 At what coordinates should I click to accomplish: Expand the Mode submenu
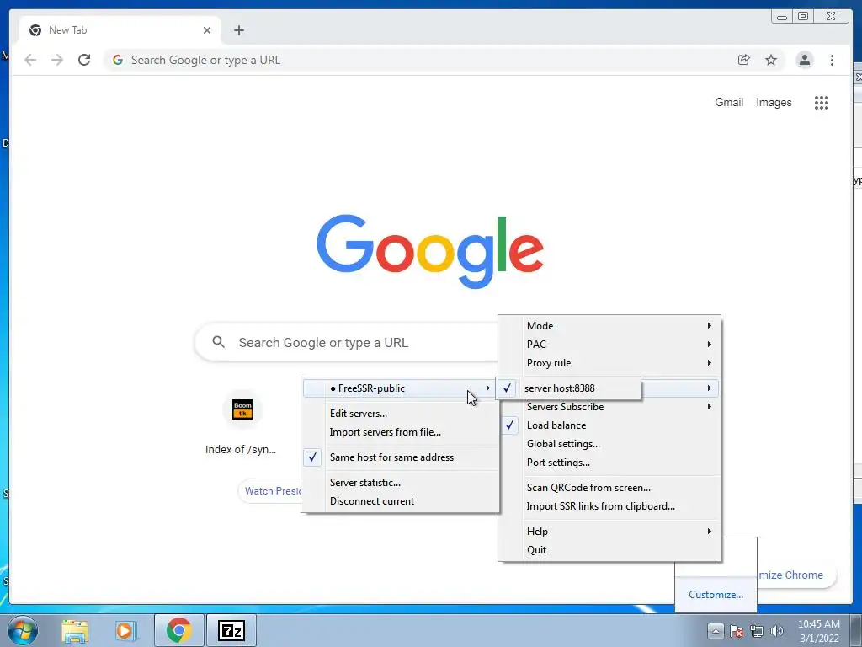coord(609,326)
